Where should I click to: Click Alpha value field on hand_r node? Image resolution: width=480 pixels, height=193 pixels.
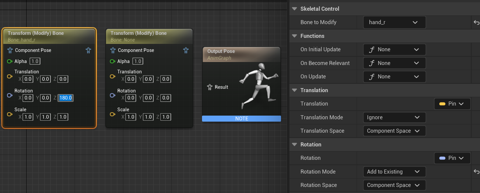(x=35, y=61)
